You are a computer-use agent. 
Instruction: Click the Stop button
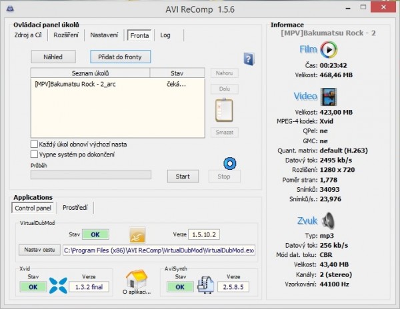[x=224, y=176]
